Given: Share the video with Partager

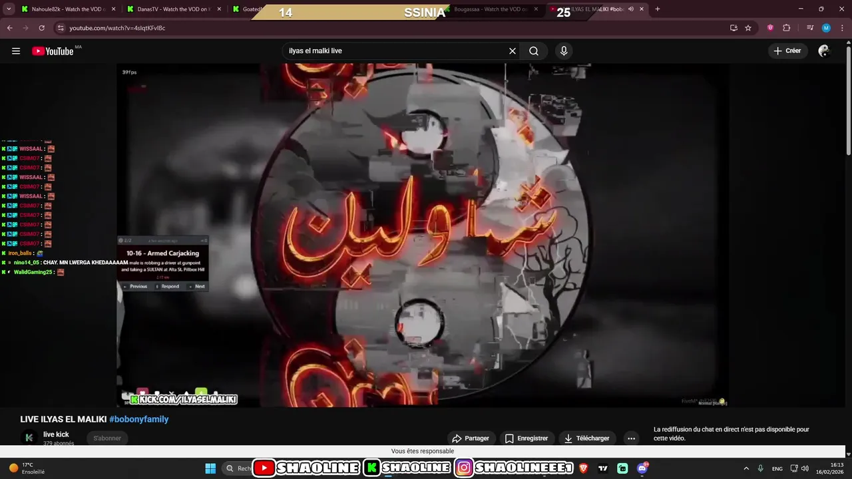Looking at the screenshot, I should coord(471,438).
